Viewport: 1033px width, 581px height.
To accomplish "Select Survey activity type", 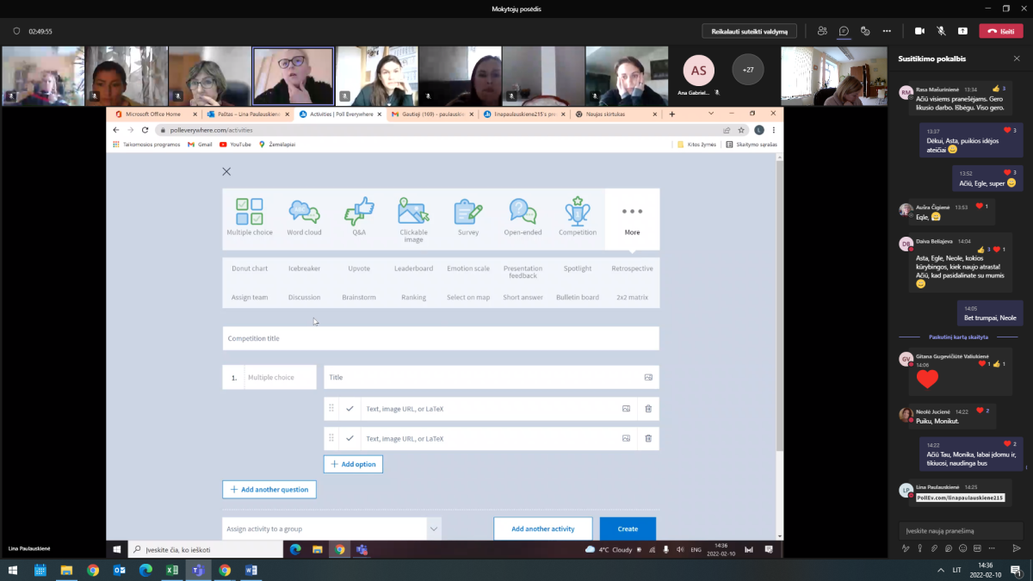I will click(468, 217).
